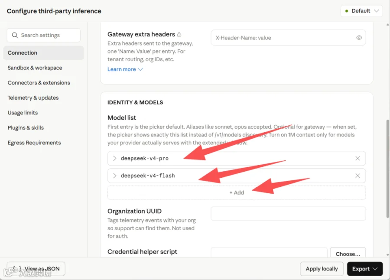
Task: Click the Credential helper script path field
Action: (269, 252)
